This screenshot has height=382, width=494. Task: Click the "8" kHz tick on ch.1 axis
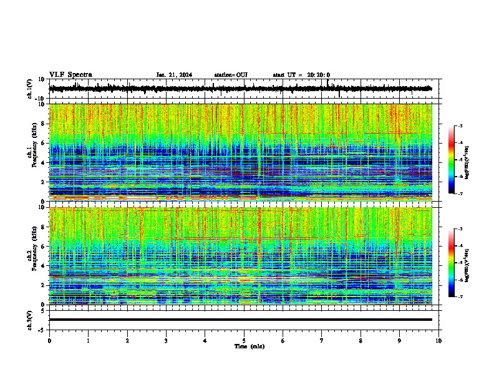pyautogui.click(x=44, y=124)
